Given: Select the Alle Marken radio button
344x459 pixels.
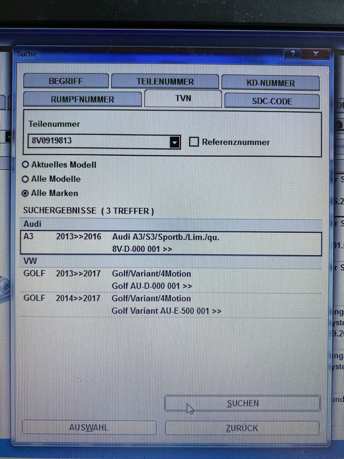Looking at the screenshot, I should tap(26, 193).
